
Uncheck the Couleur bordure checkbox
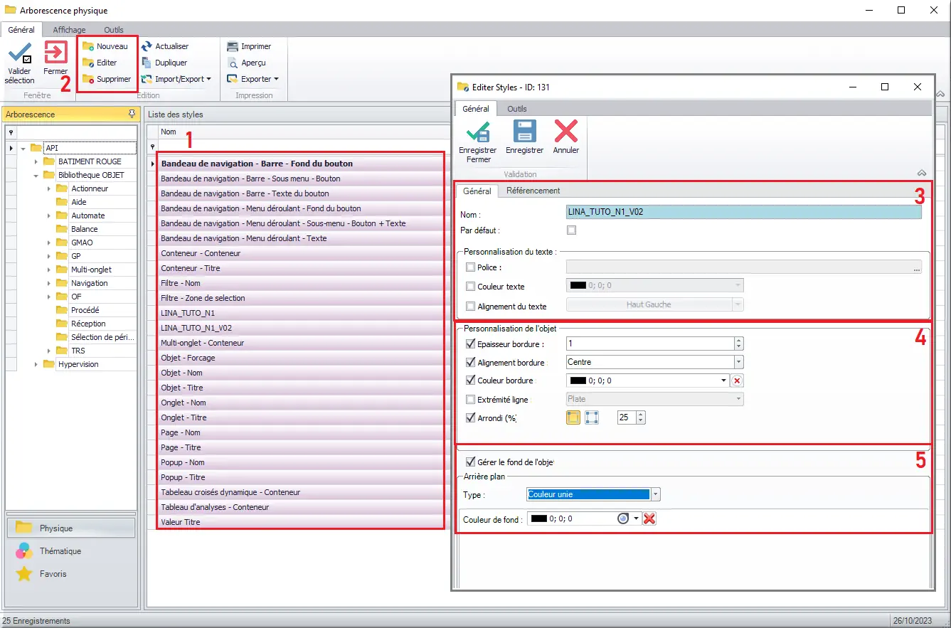tap(470, 380)
